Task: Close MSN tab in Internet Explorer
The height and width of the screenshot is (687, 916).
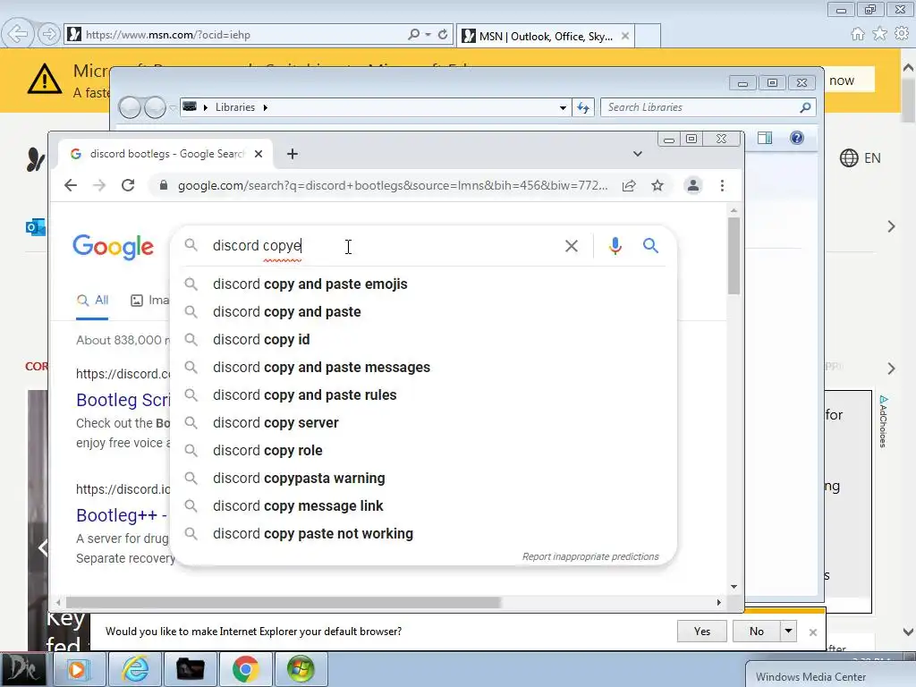Action: point(625,36)
